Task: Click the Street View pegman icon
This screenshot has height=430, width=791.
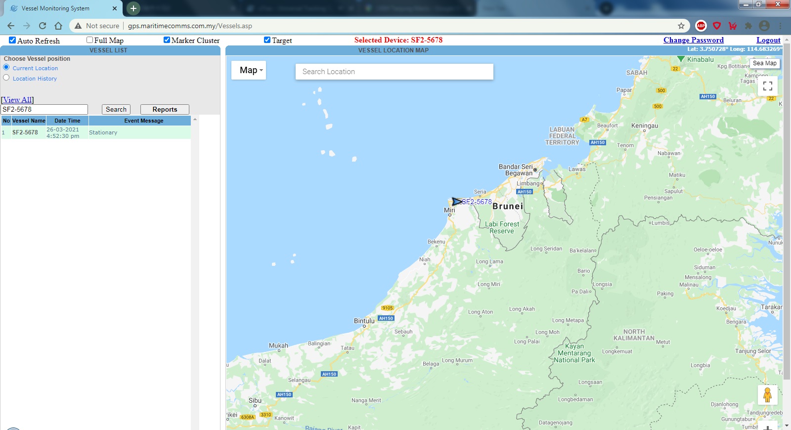Action: tap(768, 395)
